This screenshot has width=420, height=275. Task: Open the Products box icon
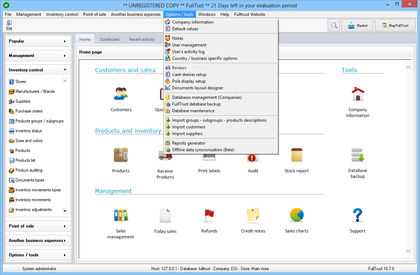tap(121, 155)
